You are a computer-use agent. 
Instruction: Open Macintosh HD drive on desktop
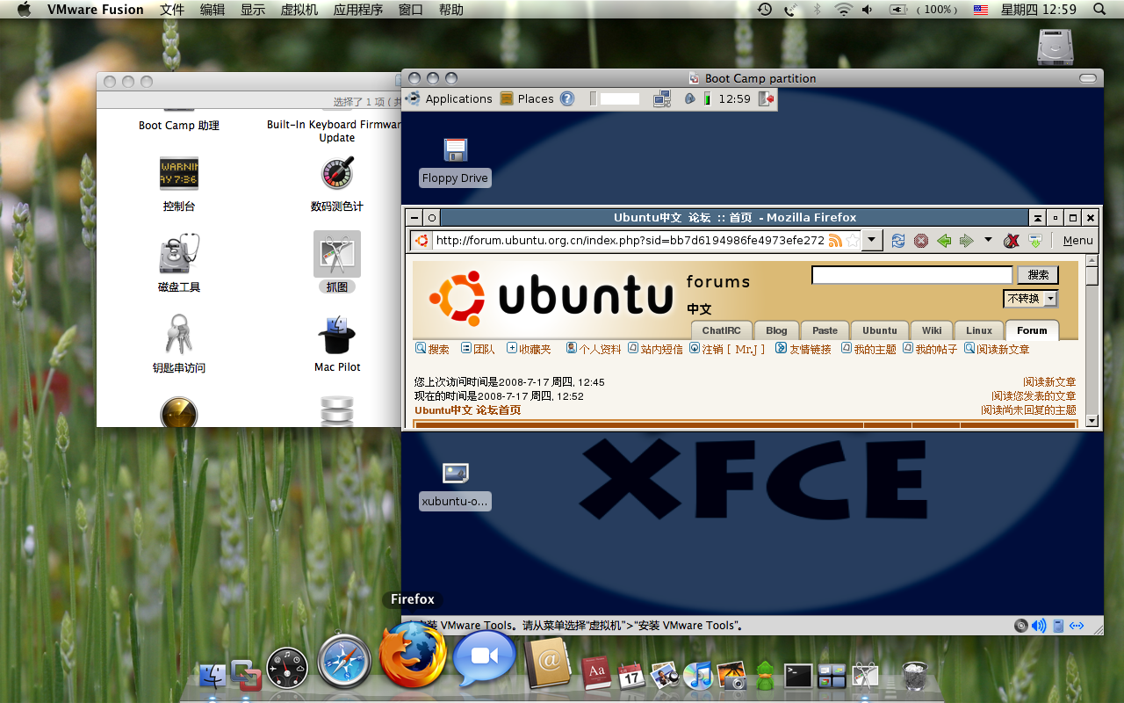[x=1055, y=47]
